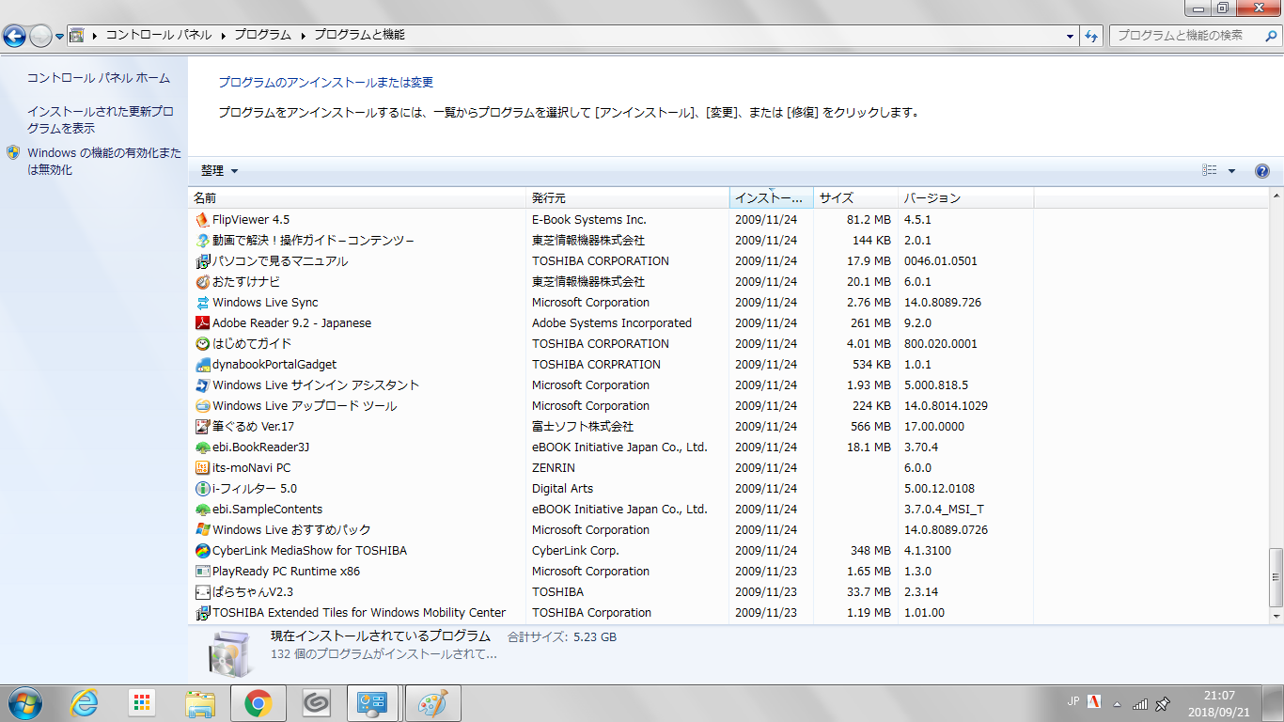Open Windows の機能の有効化または無効化 link

pos(104,162)
